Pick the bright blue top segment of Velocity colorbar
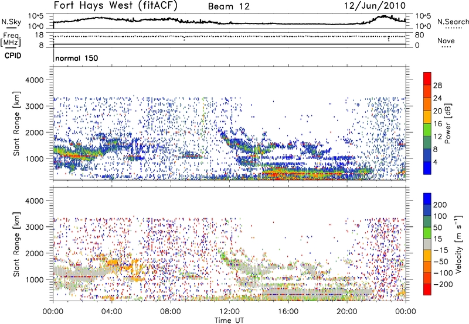 point(427,199)
